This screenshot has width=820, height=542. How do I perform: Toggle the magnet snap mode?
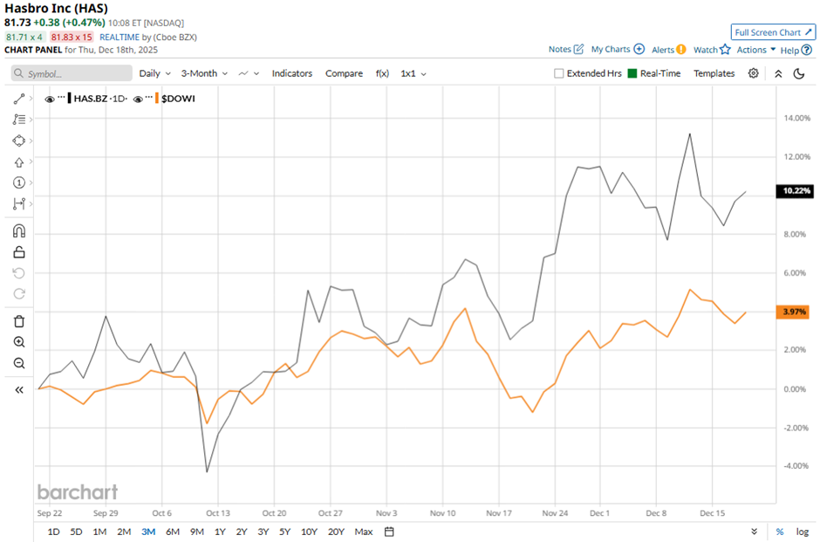pos(19,230)
